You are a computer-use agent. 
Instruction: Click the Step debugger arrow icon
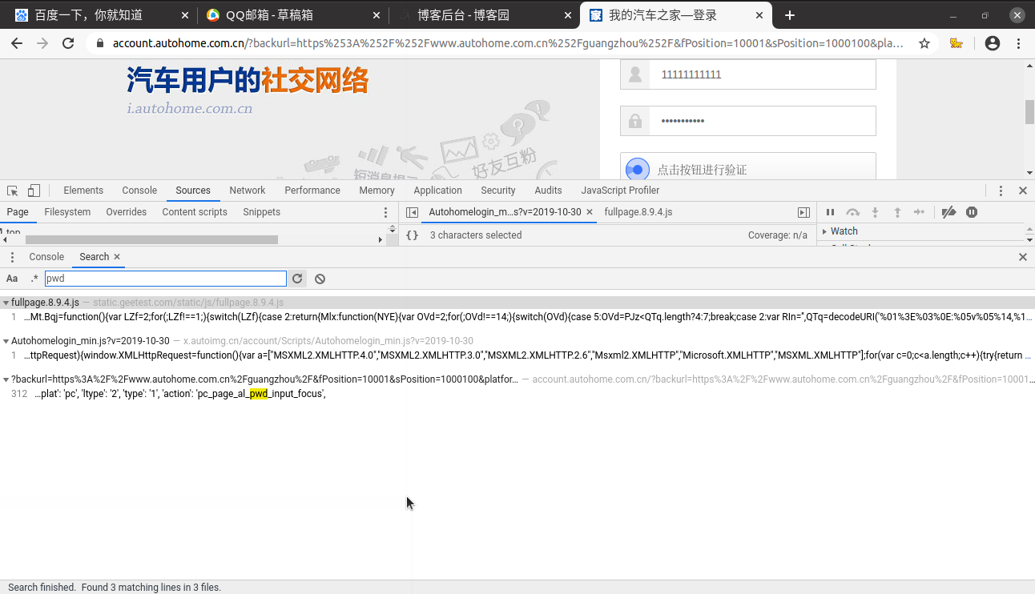919,212
